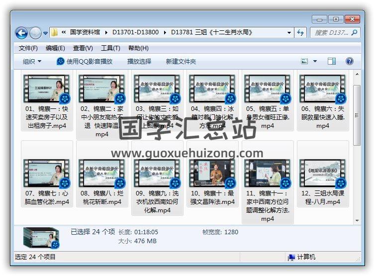This screenshot has height=276, width=375.
Task: Click the Forward navigation arrow
Action: coord(35,33)
